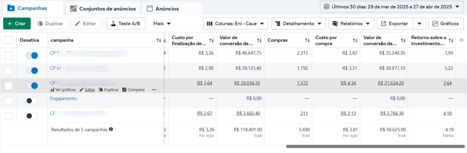
Task: Click the R$ 90.625,90 total value
Action: [x=393, y=129]
